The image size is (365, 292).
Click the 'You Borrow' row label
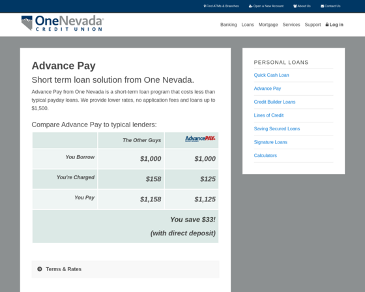point(80,157)
